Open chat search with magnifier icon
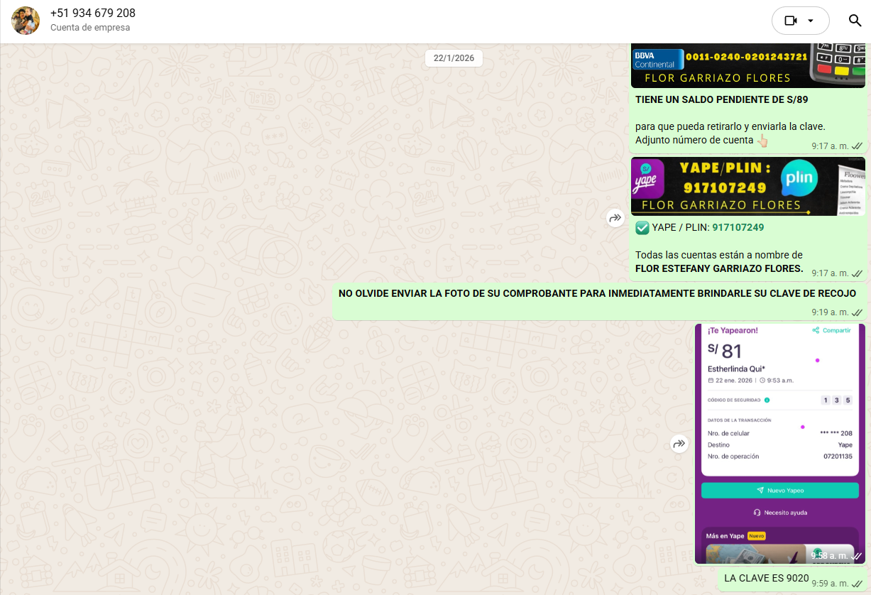Viewport: 871px width, 595px height. point(855,21)
